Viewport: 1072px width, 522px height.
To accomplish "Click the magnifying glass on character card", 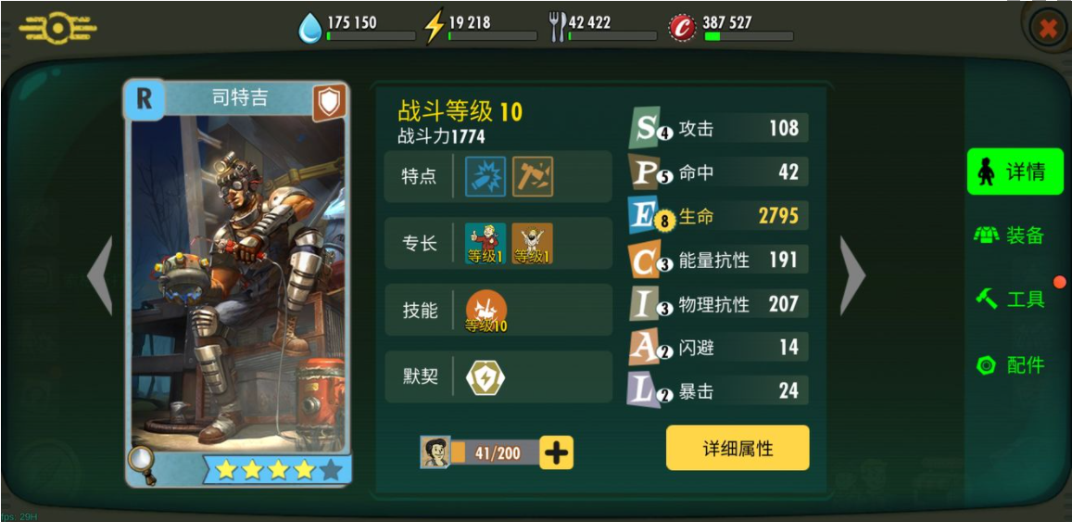I will pos(143,465).
